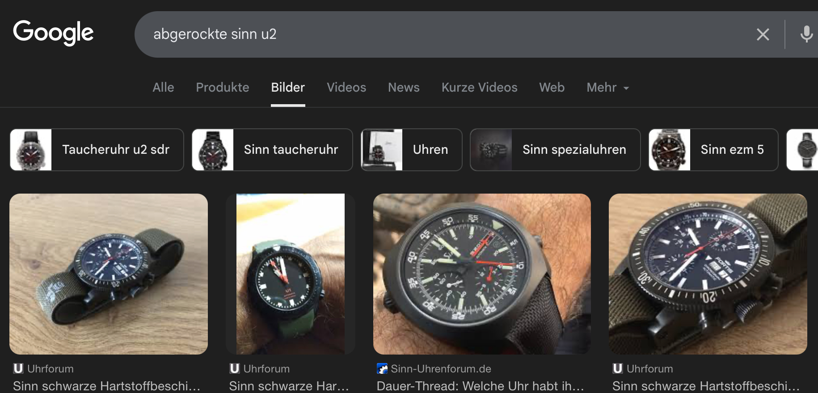Open the Sinn-Uhrenforum.de source link
818x393 pixels.
(x=441, y=369)
